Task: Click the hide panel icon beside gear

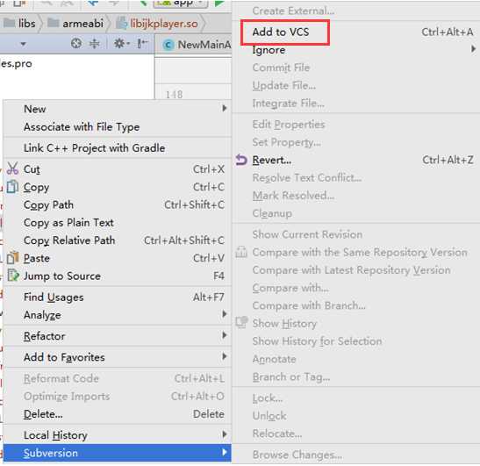Action: 142,44
